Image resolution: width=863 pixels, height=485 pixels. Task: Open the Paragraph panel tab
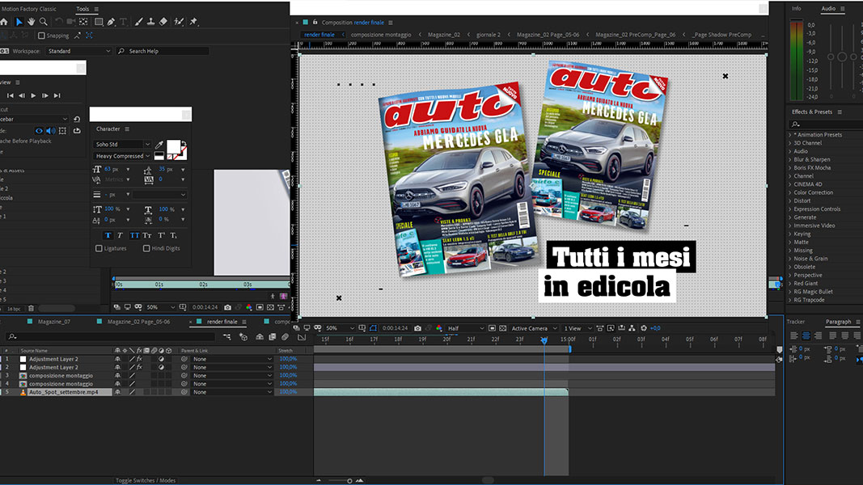click(x=838, y=322)
